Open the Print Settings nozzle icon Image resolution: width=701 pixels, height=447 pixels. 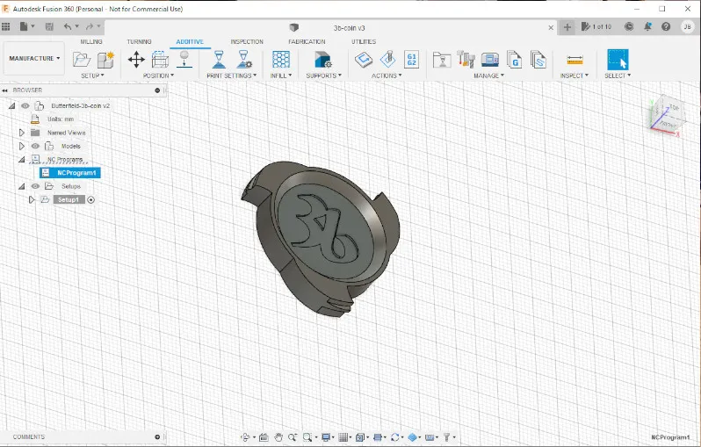pyautogui.click(x=219, y=59)
